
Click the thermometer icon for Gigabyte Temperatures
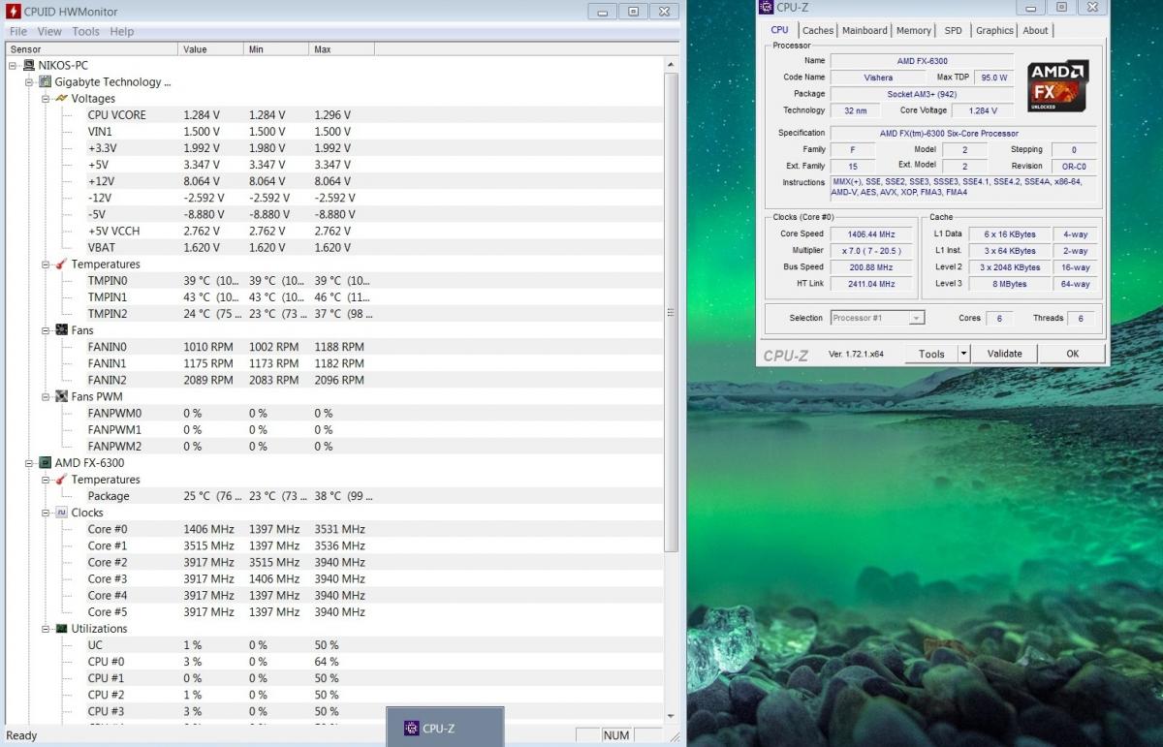click(x=62, y=265)
